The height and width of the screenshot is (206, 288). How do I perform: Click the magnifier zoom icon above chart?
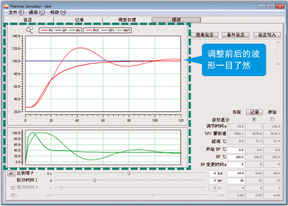(29, 30)
